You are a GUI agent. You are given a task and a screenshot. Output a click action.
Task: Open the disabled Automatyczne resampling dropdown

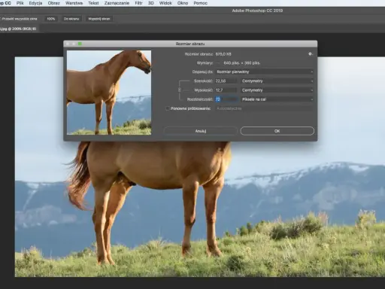(265, 108)
